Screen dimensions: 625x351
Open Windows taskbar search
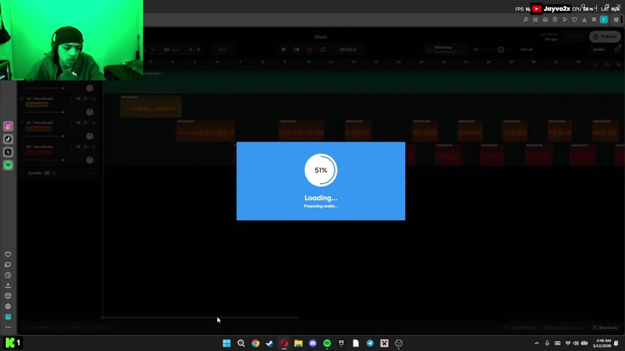(x=241, y=343)
